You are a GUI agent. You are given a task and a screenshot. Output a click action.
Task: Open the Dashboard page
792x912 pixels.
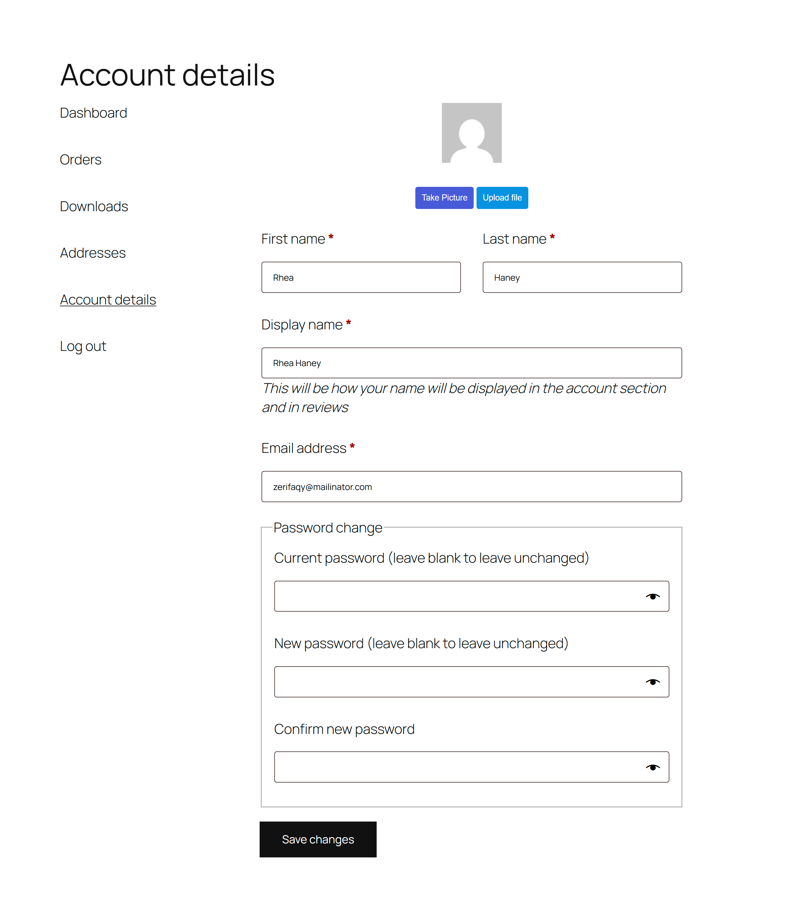click(x=93, y=113)
